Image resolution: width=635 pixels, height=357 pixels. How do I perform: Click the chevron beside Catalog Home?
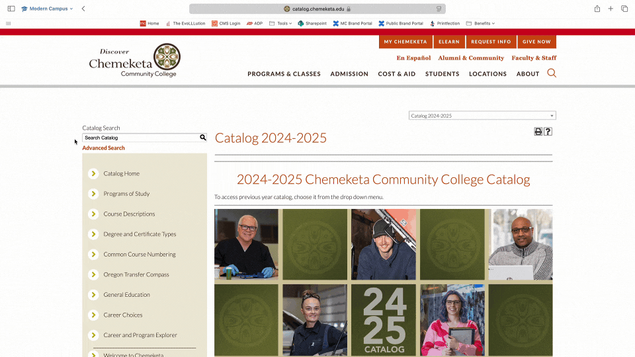click(93, 173)
